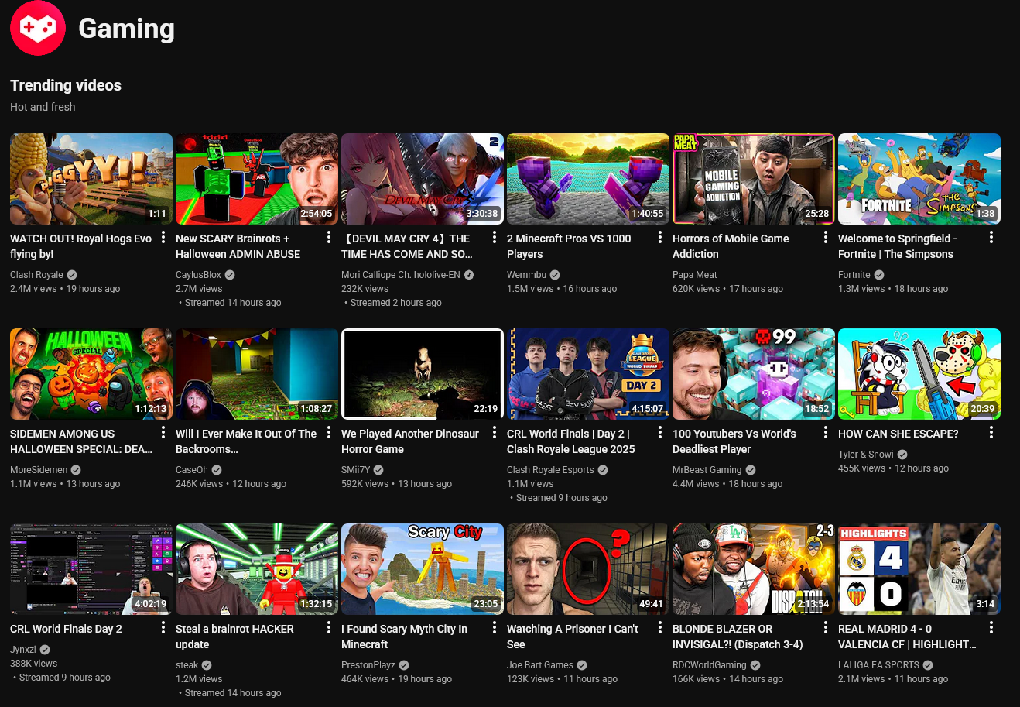1020x707 pixels.
Task: Go to the Clash Royale channel
Action: (x=36, y=275)
